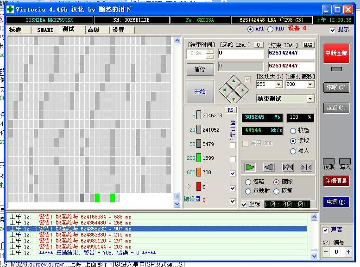360x267 pixels.
Task: Expand the 结束测试 end-action dropdown
Action: (x=310, y=99)
